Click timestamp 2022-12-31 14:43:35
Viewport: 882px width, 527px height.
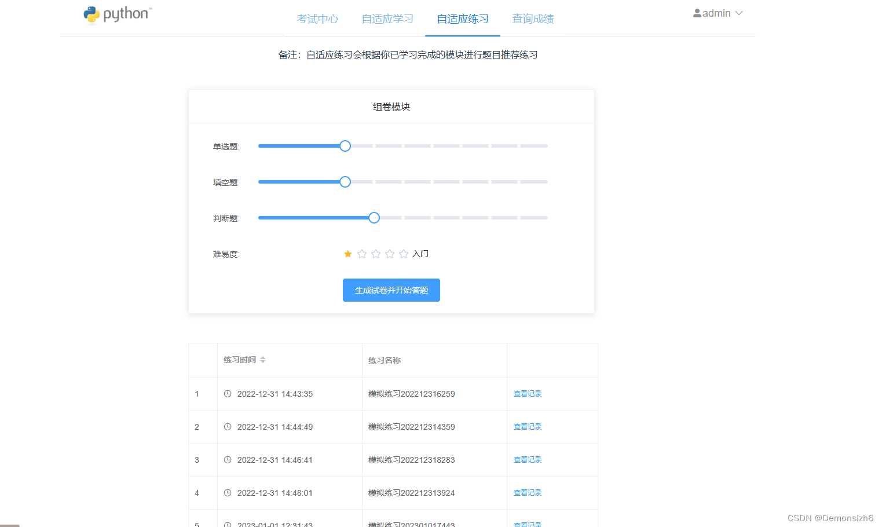275,394
